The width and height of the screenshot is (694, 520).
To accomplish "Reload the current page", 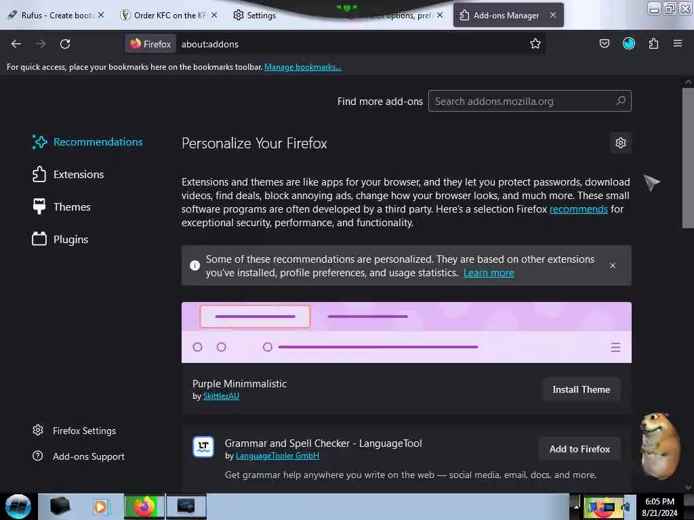I will [65, 44].
